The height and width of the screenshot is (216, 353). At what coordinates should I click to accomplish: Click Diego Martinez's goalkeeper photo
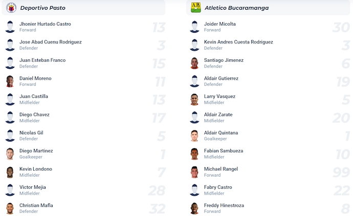tap(10, 154)
